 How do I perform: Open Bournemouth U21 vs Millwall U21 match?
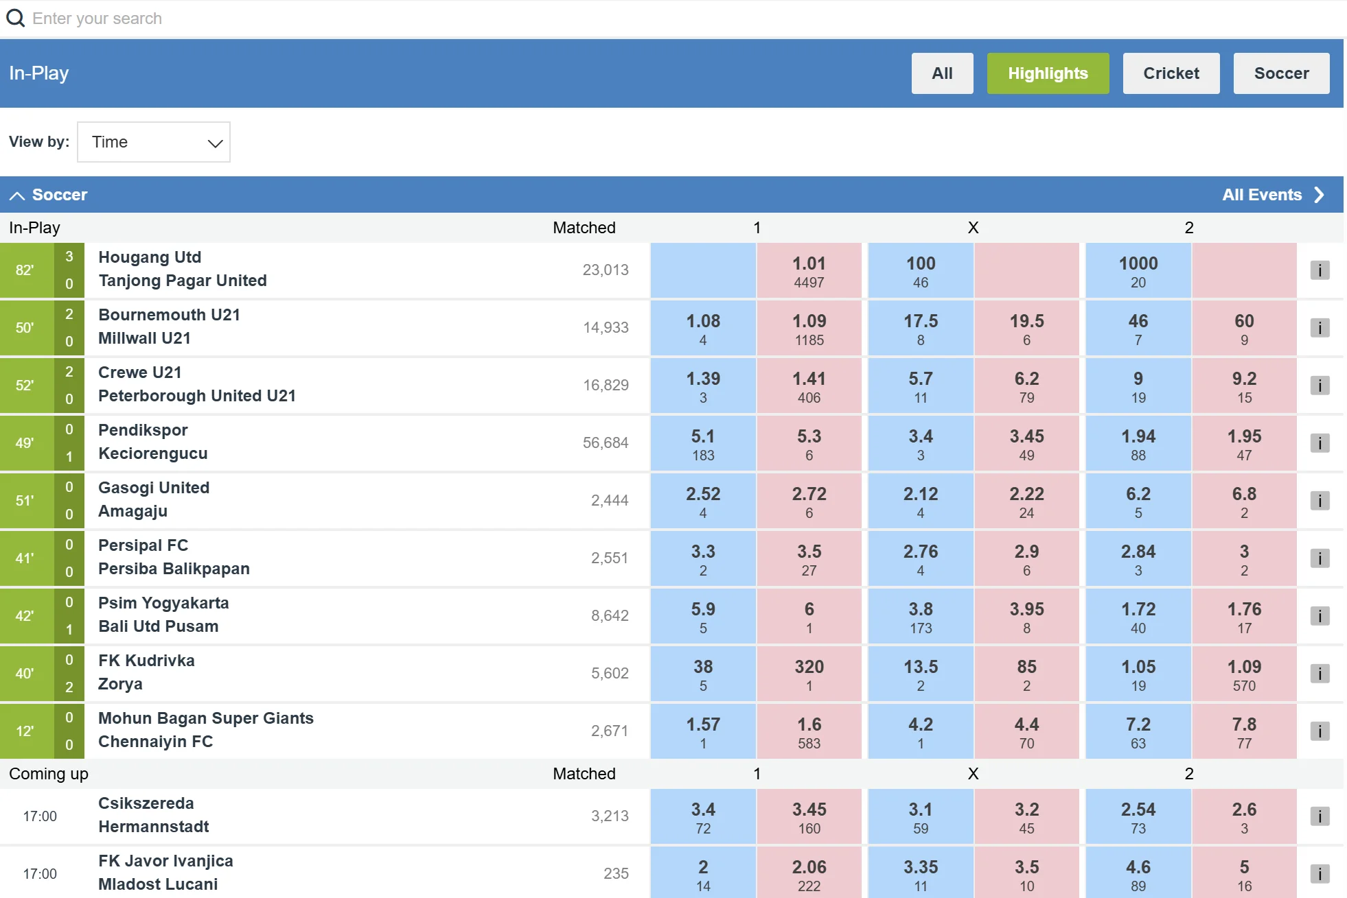[x=169, y=327]
